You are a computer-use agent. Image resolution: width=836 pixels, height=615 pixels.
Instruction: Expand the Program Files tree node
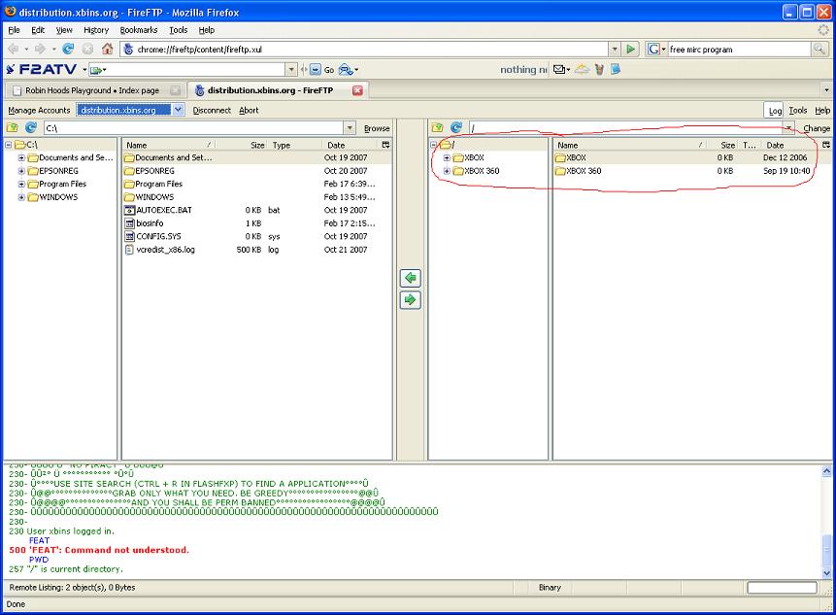pos(21,184)
